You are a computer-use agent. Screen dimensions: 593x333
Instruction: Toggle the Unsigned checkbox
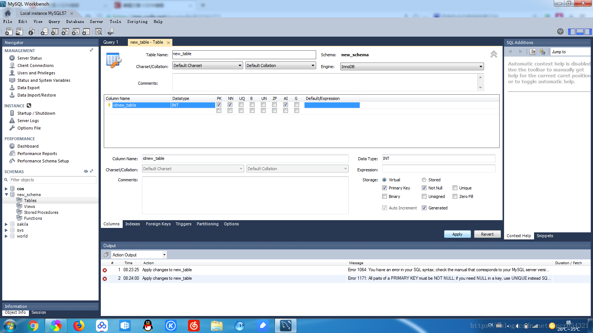(424, 196)
